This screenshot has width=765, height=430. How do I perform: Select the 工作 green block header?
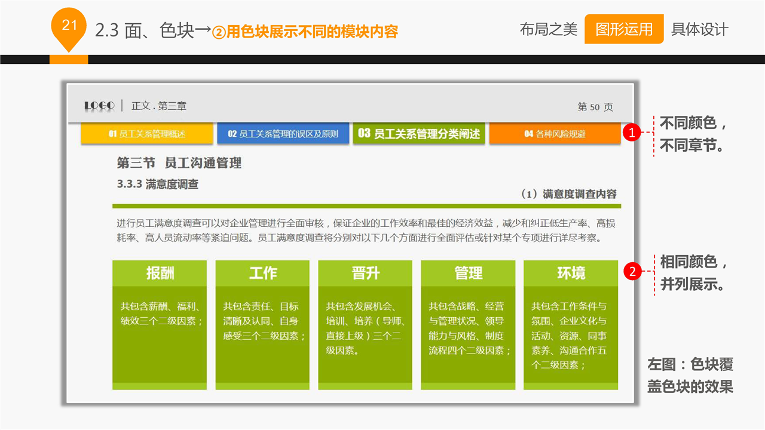coord(262,274)
